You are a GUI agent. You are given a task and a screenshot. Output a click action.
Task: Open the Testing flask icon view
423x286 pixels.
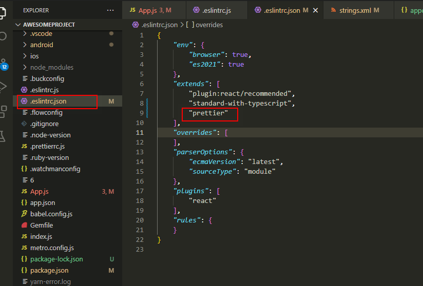pos(3,136)
